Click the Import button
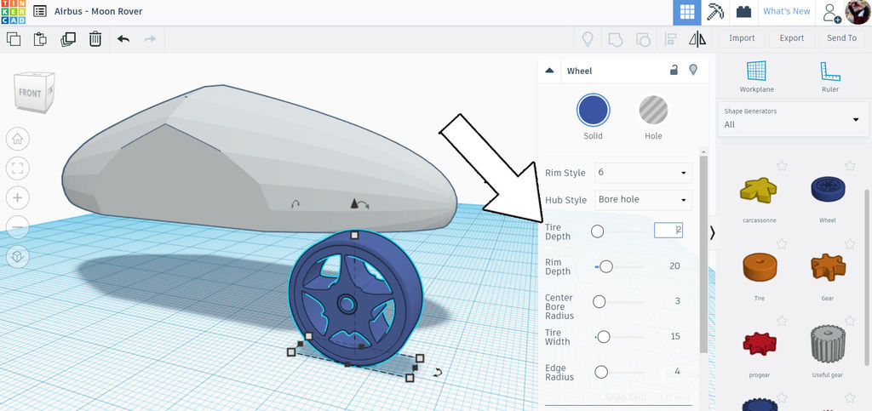This screenshot has width=872, height=411. click(742, 38)
